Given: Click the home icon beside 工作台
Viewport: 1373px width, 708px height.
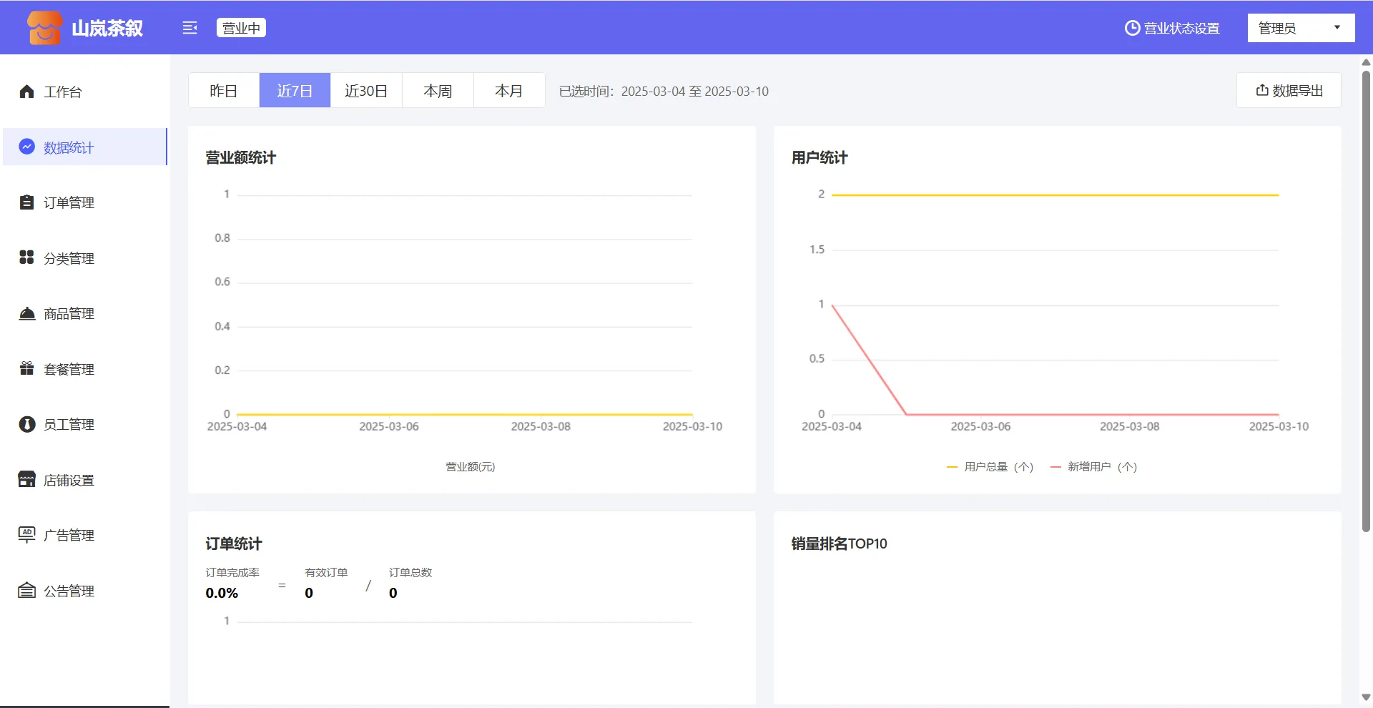Looking at the screenshot, I should (x=26, y=92).
